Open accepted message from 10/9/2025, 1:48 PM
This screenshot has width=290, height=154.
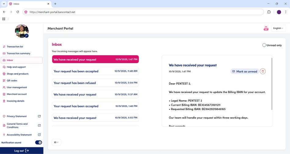(x=96, y=106)
